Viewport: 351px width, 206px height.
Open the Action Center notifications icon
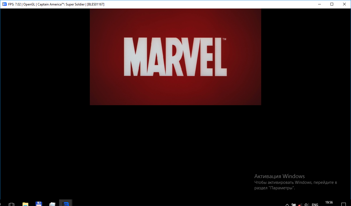coord(344,204)
